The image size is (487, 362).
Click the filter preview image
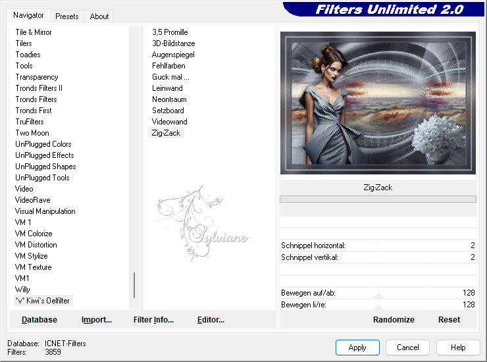click(378, 103)
